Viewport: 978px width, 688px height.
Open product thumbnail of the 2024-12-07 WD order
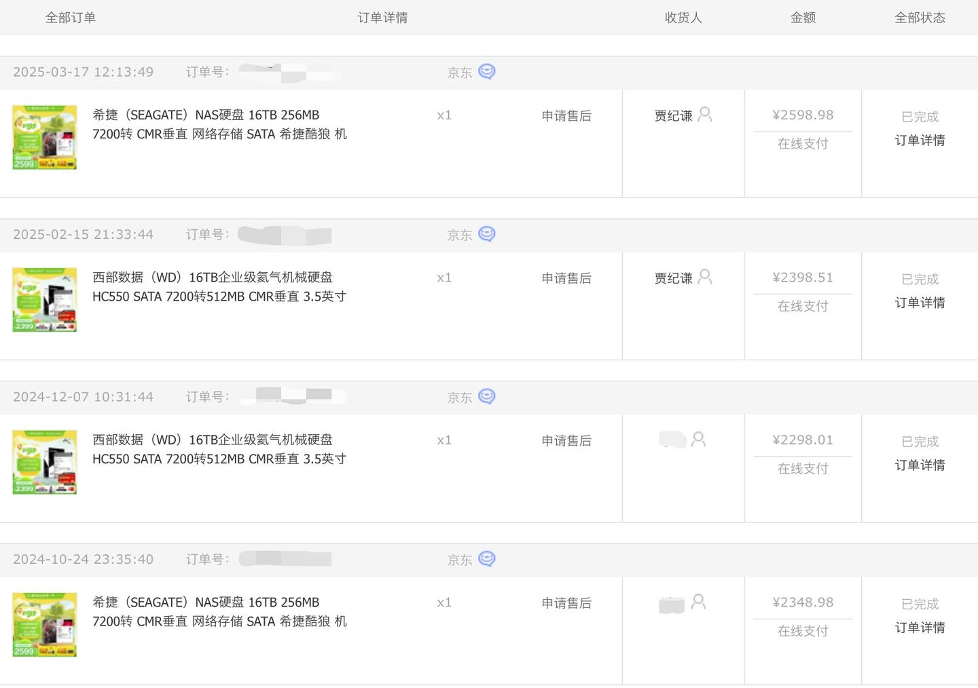click(45, 462)
